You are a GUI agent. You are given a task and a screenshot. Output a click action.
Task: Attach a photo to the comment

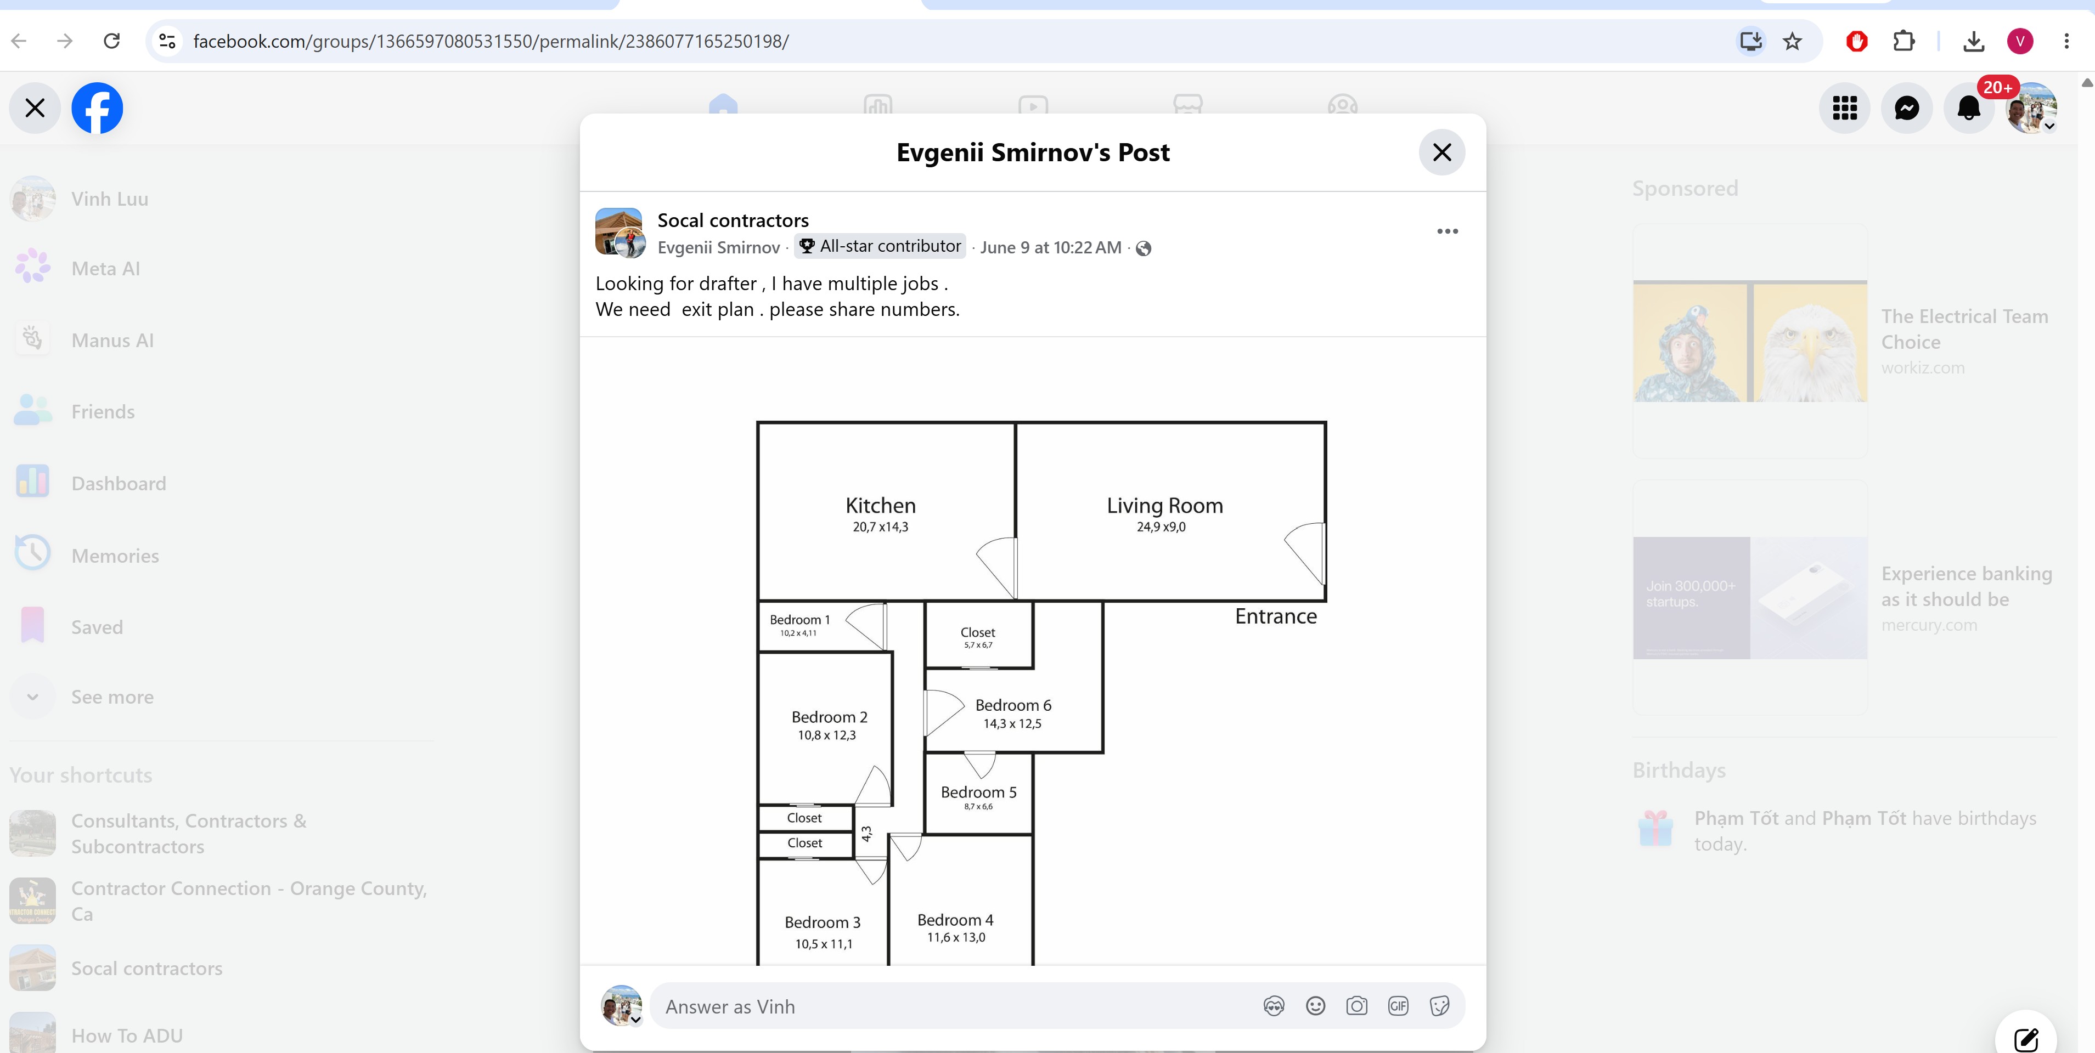[x=1356, y=1006]
